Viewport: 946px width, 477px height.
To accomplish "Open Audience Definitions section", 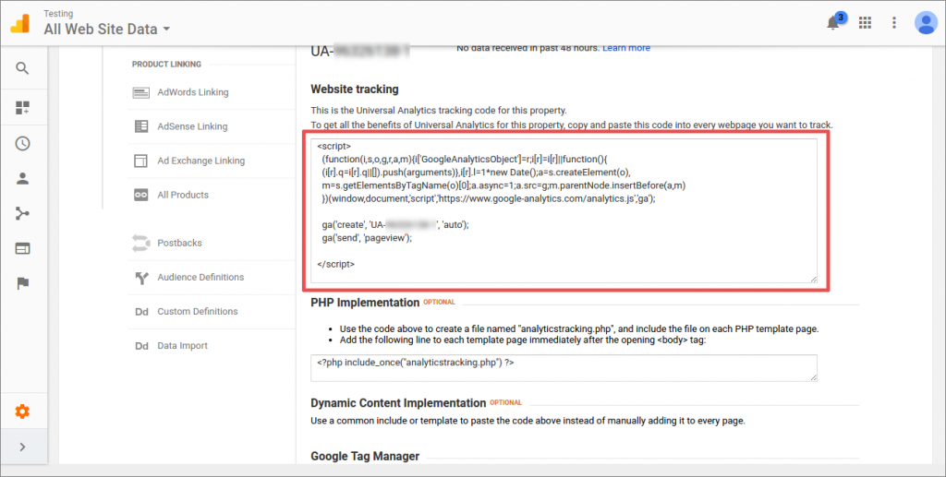I will pos(200,277).
